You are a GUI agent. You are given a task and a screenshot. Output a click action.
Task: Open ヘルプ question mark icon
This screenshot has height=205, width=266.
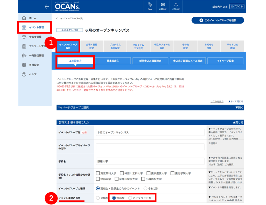24,74
